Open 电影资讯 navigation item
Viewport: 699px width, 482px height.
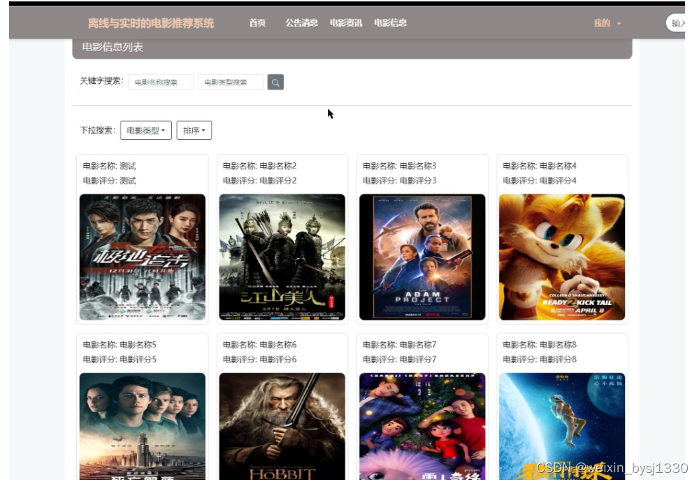[x=346, y=23]
